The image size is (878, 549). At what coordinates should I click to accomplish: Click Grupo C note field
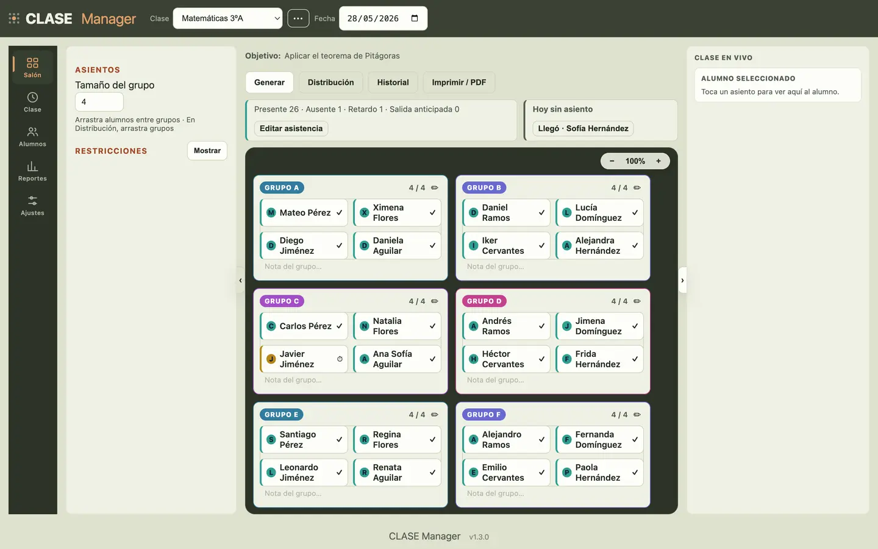tap(351, 380)
